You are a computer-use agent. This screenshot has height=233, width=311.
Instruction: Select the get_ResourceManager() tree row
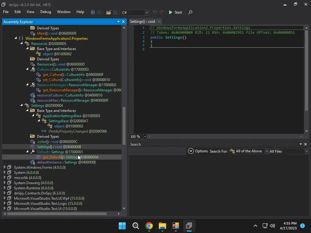pos(62,90)
